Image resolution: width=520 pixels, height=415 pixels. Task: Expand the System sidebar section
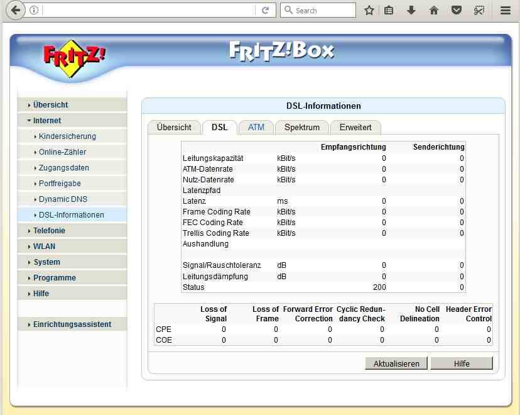click(72, 262)
